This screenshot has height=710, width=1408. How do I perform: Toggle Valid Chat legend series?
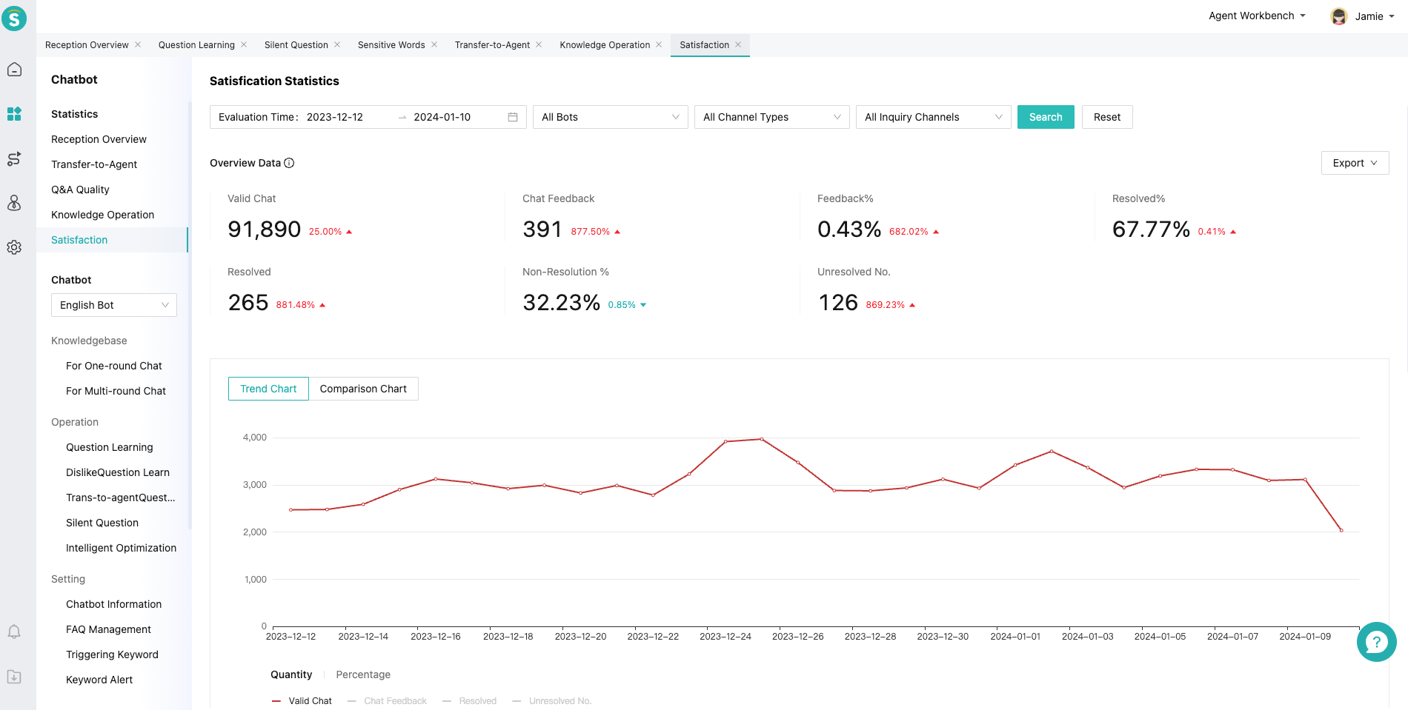(302, 701)
